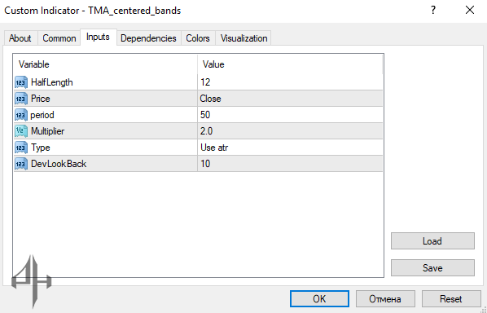The width and height of the screenshot is (487, 313).
Task: Open the Visualization tab
Action: tap(243, 38)
